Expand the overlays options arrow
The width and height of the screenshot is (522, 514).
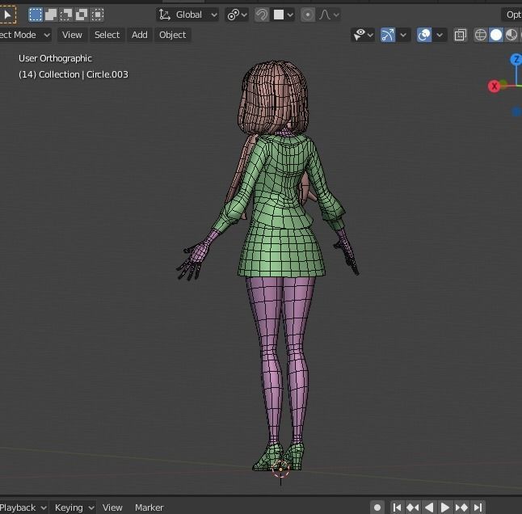tap(440, 35)
